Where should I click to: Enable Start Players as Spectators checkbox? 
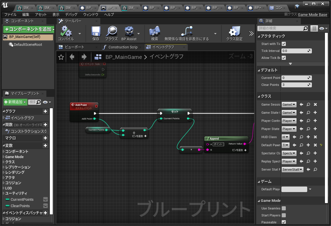284,215
